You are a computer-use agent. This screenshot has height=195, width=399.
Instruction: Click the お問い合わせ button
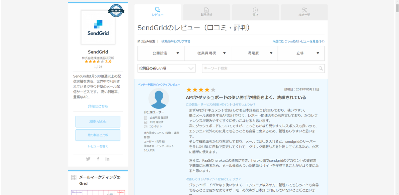pos(98,121)
